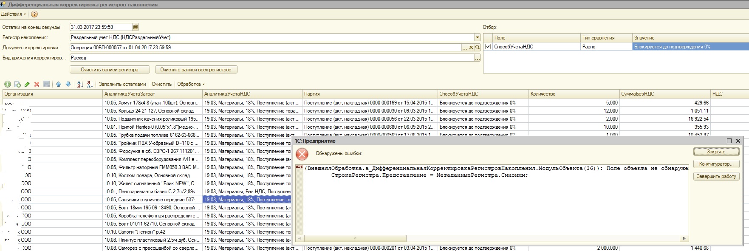Click the Регистр накопления input field
This screenshot has height=251, width=749.
(x=272, y=37)
